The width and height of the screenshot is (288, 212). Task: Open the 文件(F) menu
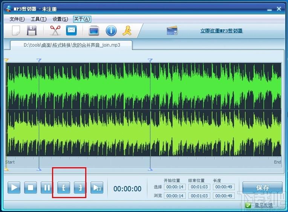[x=17, y=19]
